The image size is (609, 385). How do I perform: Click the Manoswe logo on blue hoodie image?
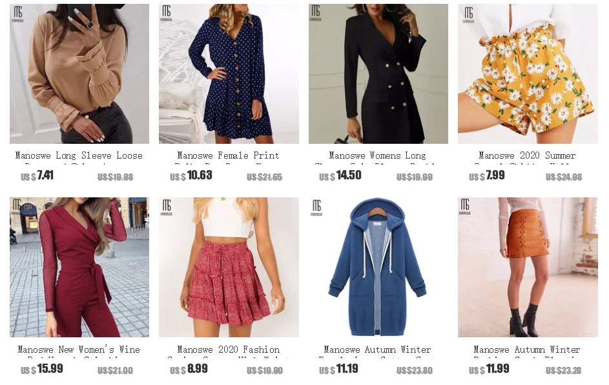(x=316, y=208)
